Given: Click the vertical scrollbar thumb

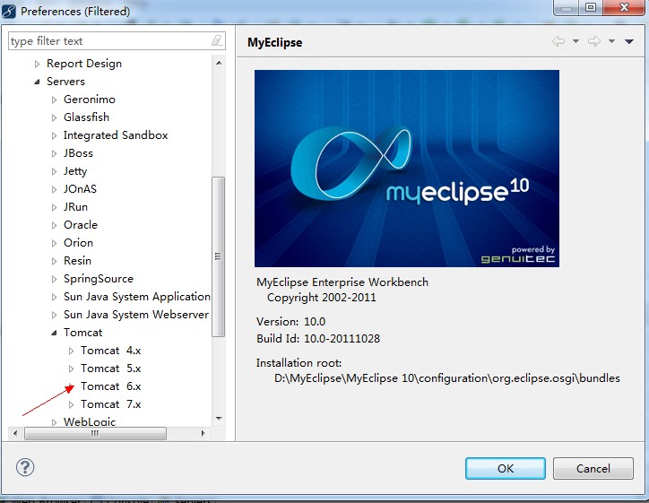Looking at the screenshot, I should point(218,256).
